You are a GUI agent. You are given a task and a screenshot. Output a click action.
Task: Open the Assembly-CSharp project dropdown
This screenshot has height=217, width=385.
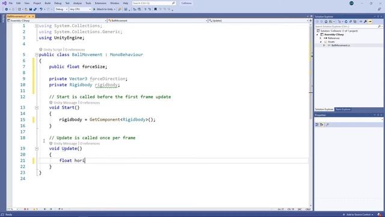point(57,20)
